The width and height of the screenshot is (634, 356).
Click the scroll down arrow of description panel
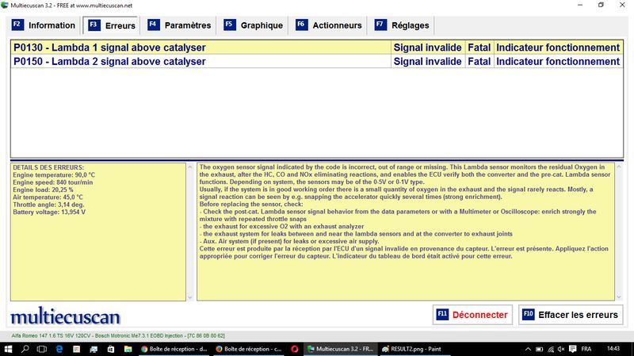pos(619,297)
